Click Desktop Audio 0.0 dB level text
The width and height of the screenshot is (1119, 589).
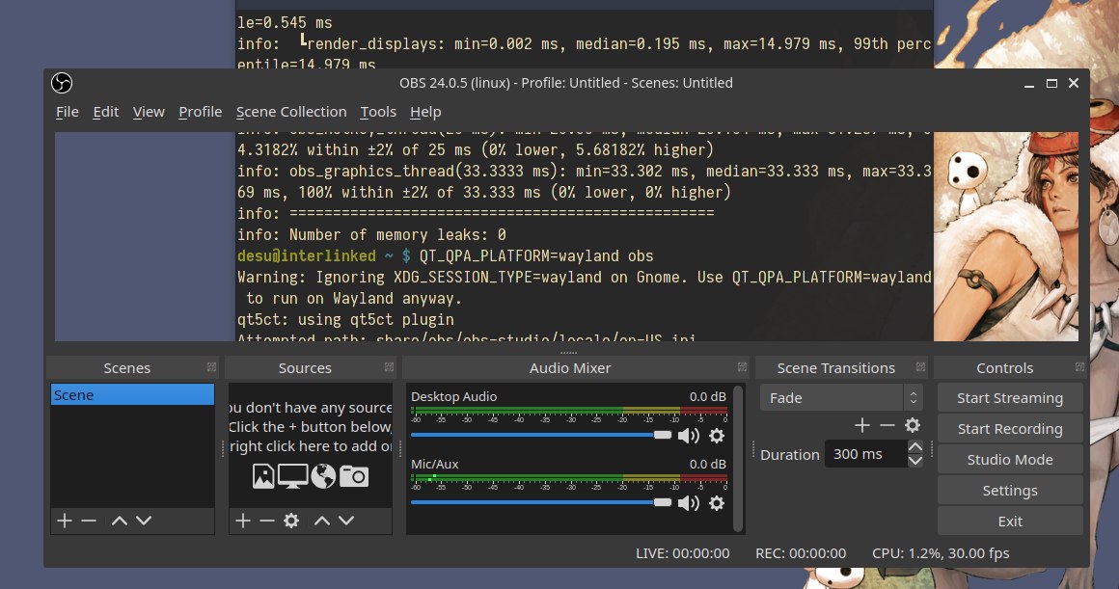[x=707, y=396]
